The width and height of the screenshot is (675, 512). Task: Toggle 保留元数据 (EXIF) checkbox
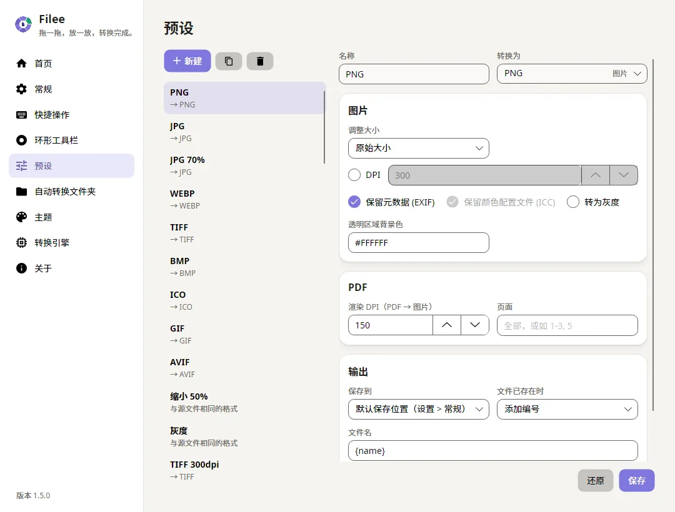[354, 202]
